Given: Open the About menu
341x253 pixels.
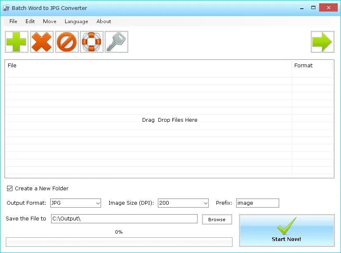Looking at the screenshot, I should [104, 21].
